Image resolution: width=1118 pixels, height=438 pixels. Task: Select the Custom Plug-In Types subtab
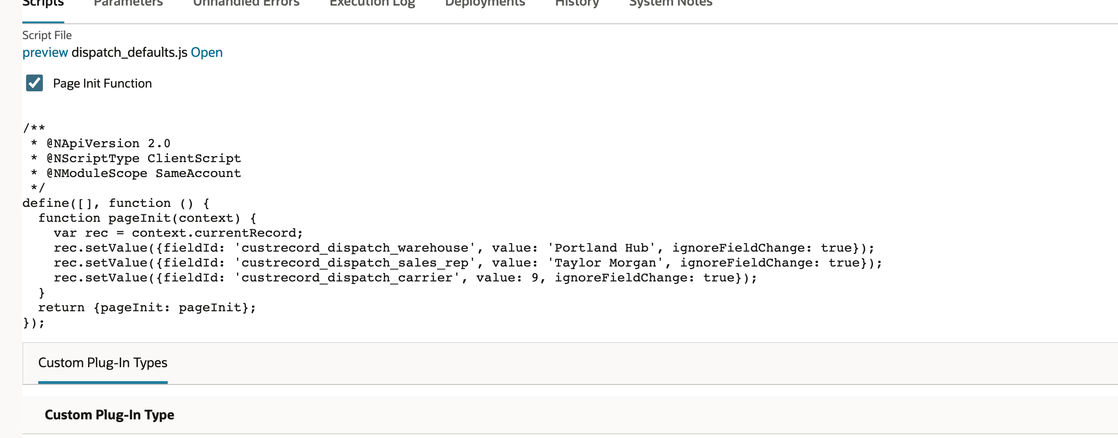point(102,363)
